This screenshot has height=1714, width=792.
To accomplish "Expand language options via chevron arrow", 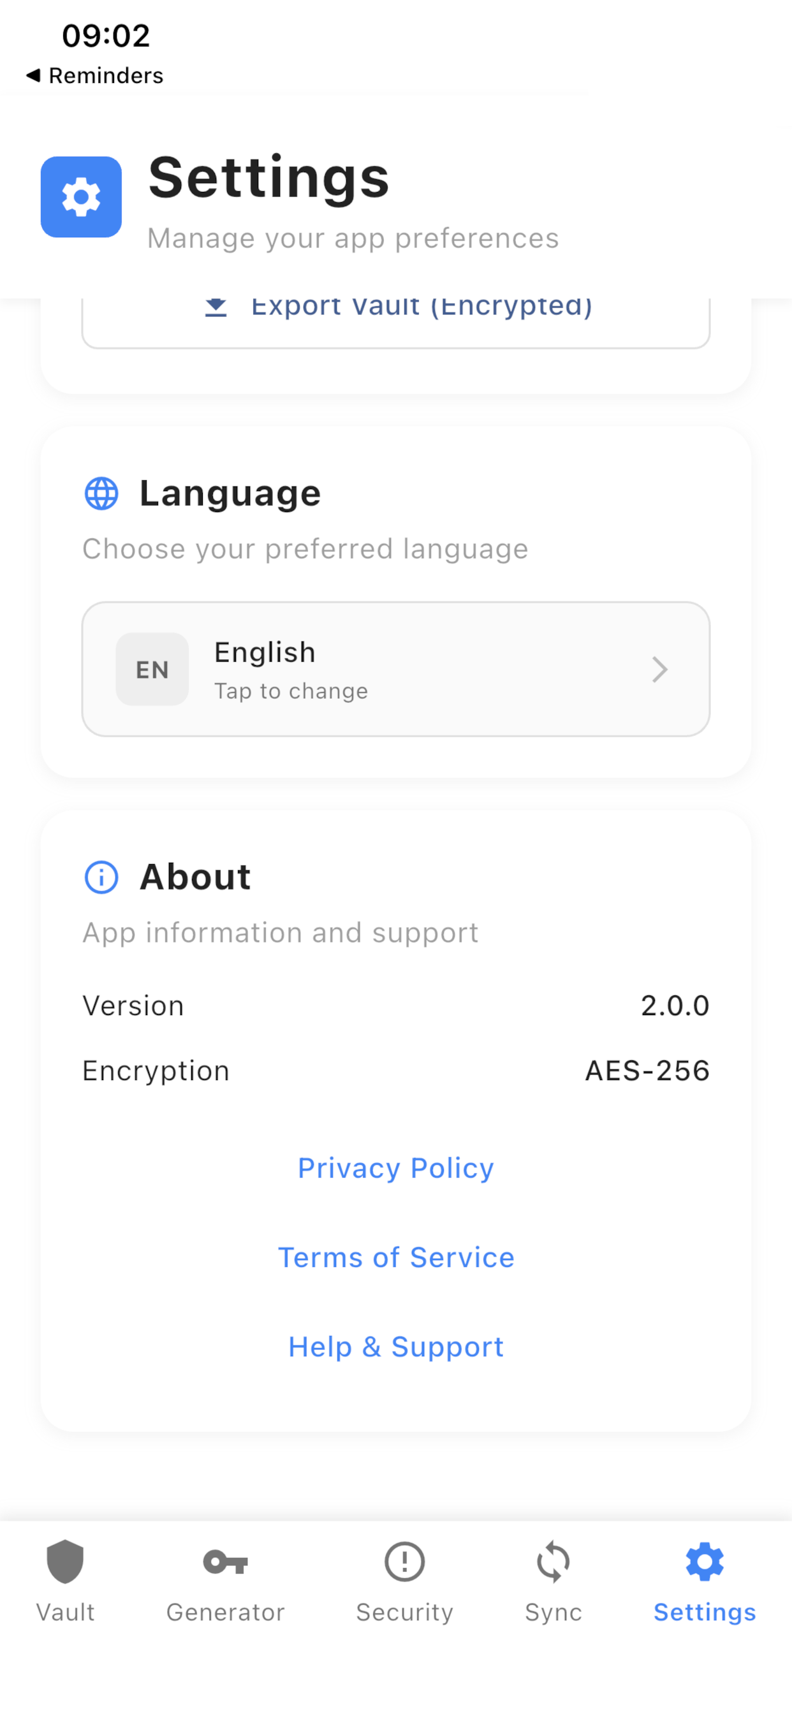I will coord(659,670).
